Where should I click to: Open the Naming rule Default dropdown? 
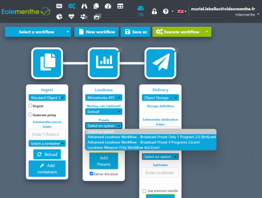pyautogui.click(x=104, y=112)
